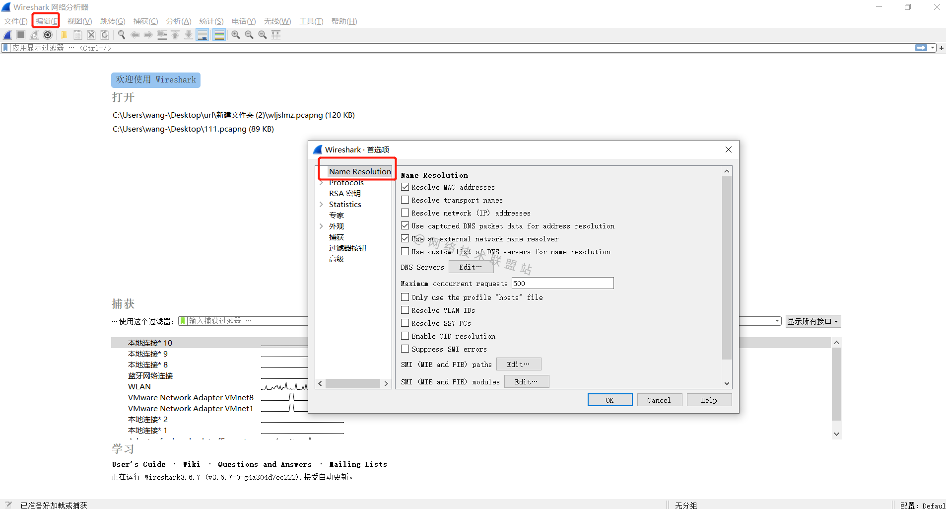Enable Resolve VLAN IDs checkbox
The width and height of the screenshot is (946, 509).
coord(405,310)
